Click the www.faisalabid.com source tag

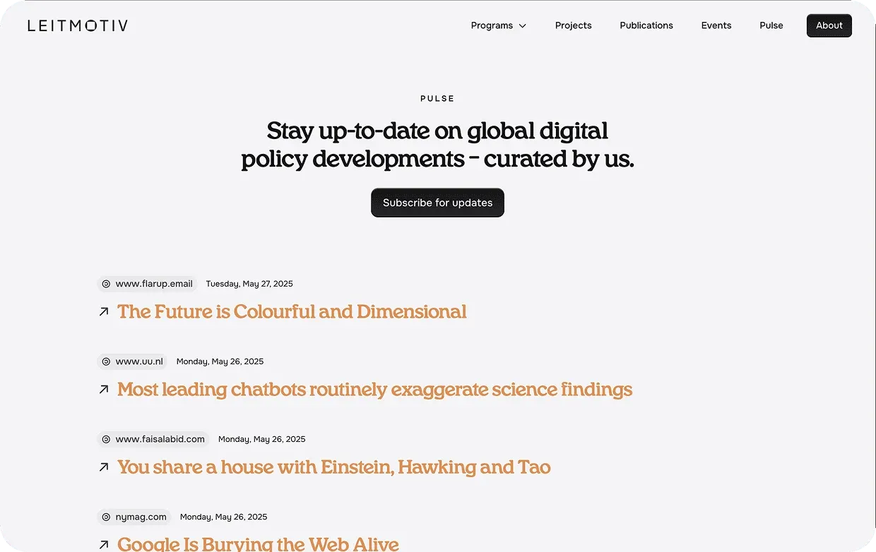click(x=153, y=439)
